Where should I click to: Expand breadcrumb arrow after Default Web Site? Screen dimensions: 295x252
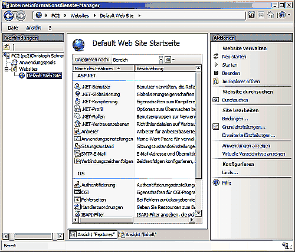(139, 15)
